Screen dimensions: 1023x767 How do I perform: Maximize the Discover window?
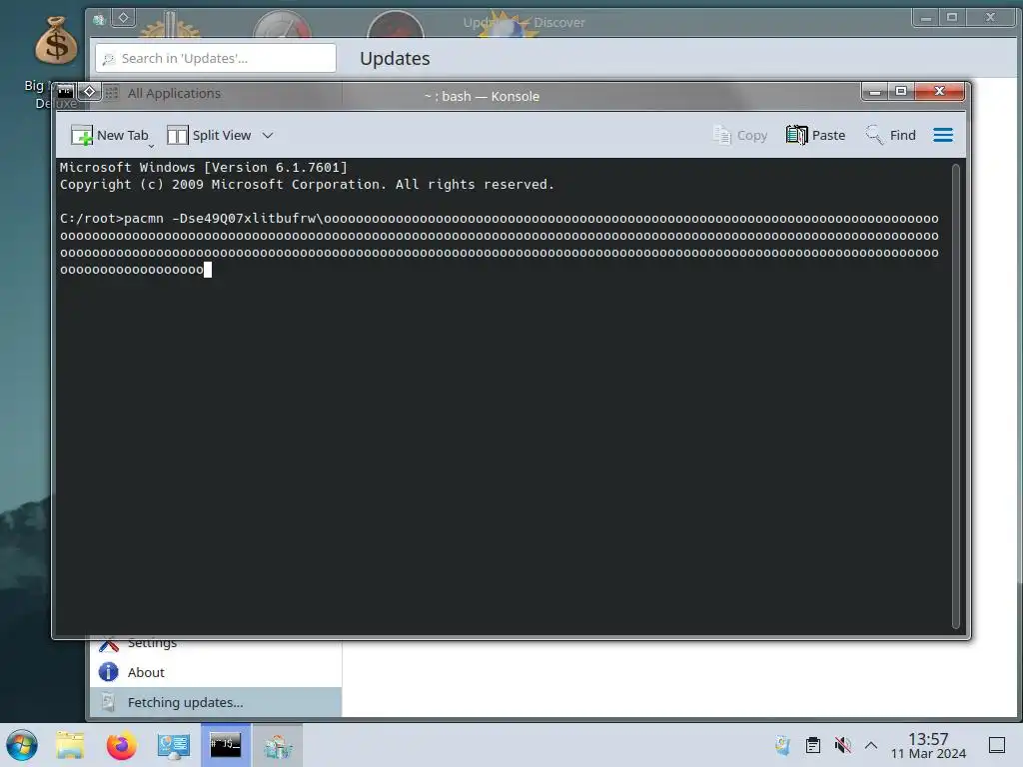coord(952,18)
